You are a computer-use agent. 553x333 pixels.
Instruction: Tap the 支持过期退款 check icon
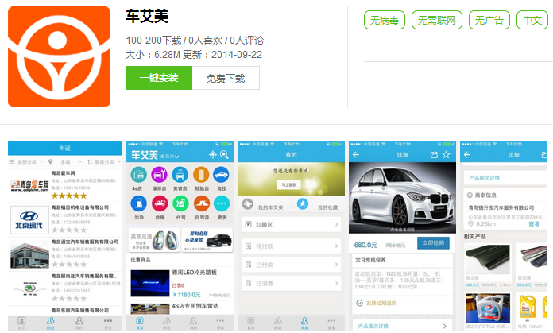359,303
